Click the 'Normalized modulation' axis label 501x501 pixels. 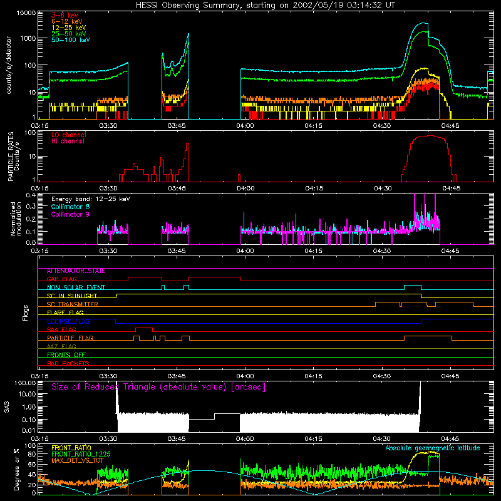(x=16, y=219)
